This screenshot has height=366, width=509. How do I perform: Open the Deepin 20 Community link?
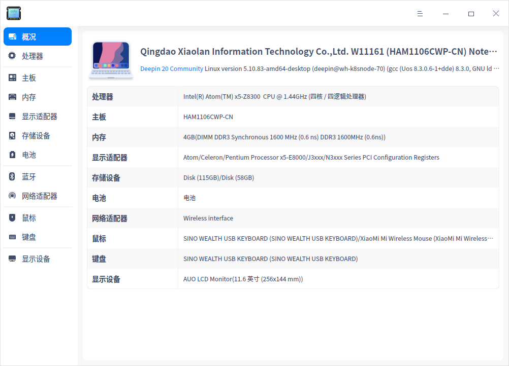(x=171, y=68)
